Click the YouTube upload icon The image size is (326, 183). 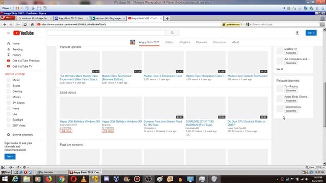(297, 33)
